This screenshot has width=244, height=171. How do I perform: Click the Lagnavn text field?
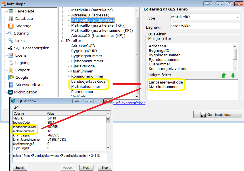pos(205,26)
